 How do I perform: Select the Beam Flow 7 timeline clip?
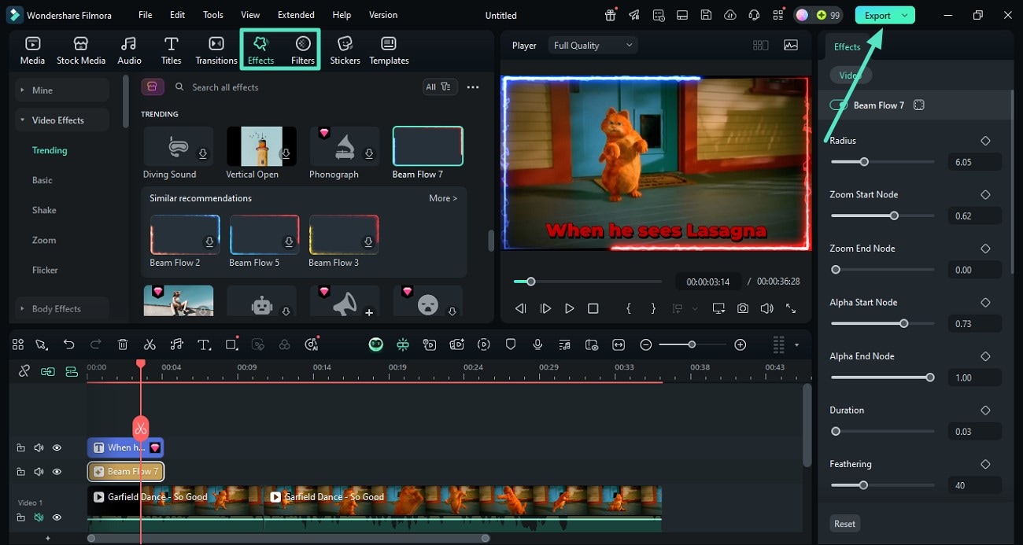(126, 472)
